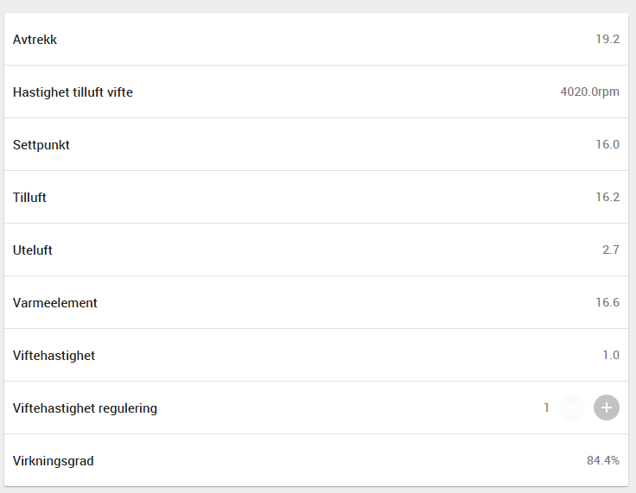The image size is (636, 493).
Task: Click the Virkningsgrad value 84.4%
Action: coord(603,461)
